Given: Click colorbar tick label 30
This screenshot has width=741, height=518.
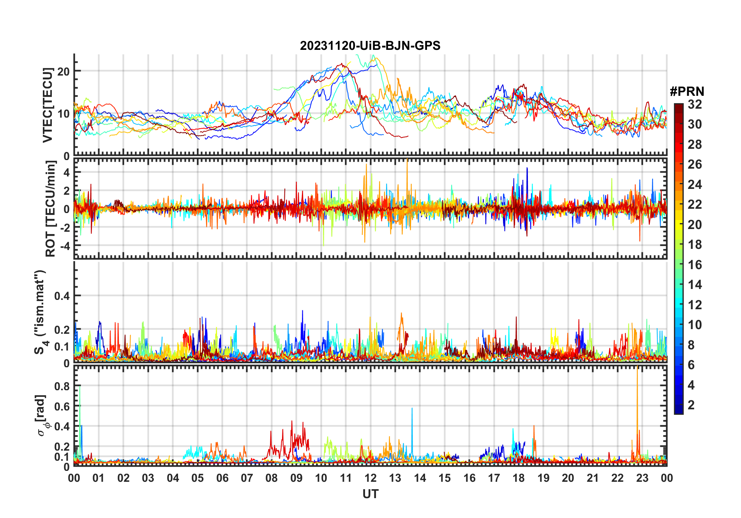Looking at the screenshot, I should 695,124.
